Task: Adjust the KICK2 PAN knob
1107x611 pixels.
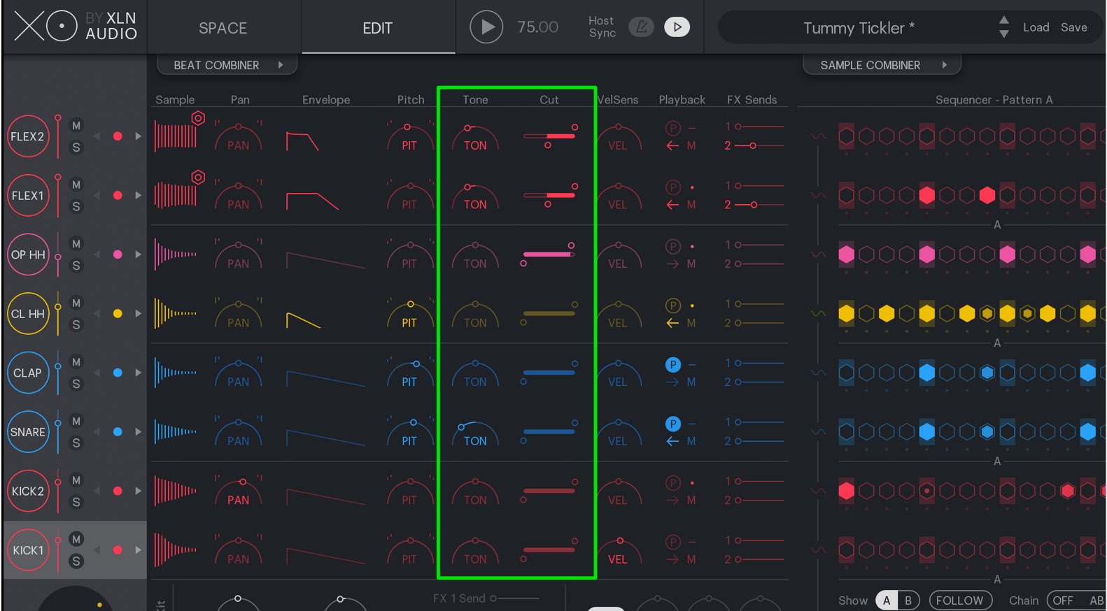Action: click(239, 491)
